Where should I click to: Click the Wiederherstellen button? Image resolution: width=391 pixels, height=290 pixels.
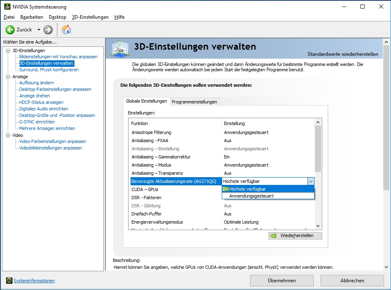click(295, 235)
